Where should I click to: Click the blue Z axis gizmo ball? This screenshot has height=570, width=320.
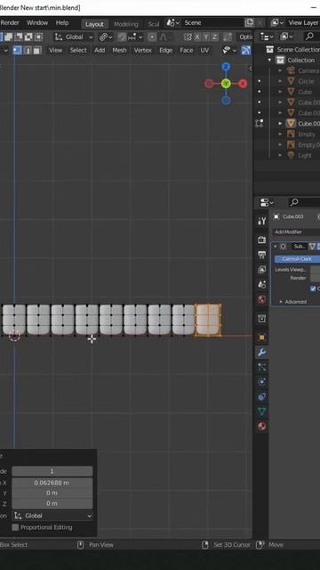226,67
